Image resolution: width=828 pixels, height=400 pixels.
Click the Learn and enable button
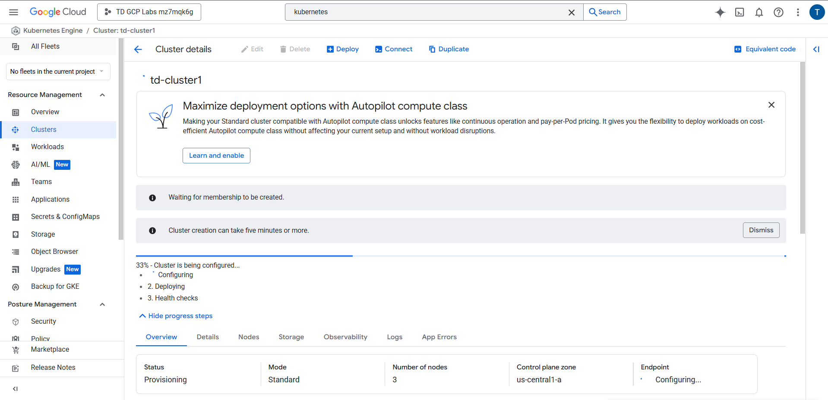[216, 156]
